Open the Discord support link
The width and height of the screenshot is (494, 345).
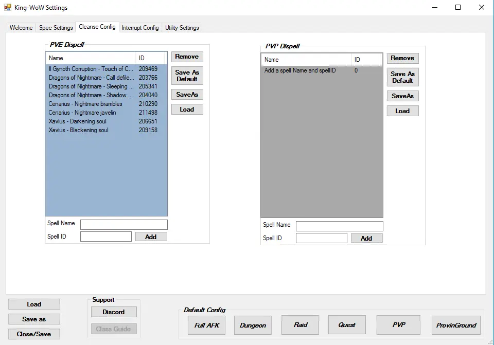114,312
